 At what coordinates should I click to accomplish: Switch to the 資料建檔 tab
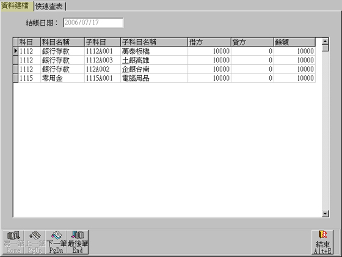pyautogui.click(x=17, y=6)
